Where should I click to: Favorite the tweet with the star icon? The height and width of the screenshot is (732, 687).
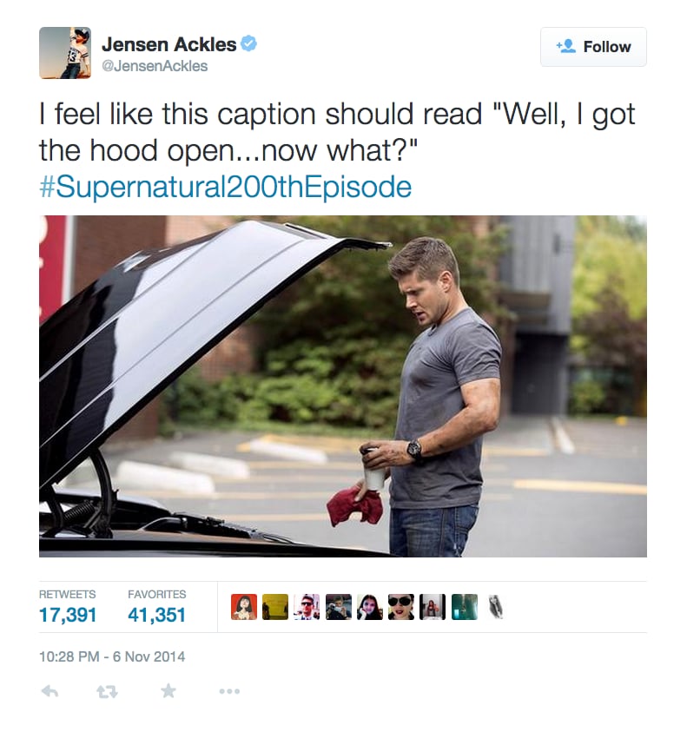tap(168, 691)
